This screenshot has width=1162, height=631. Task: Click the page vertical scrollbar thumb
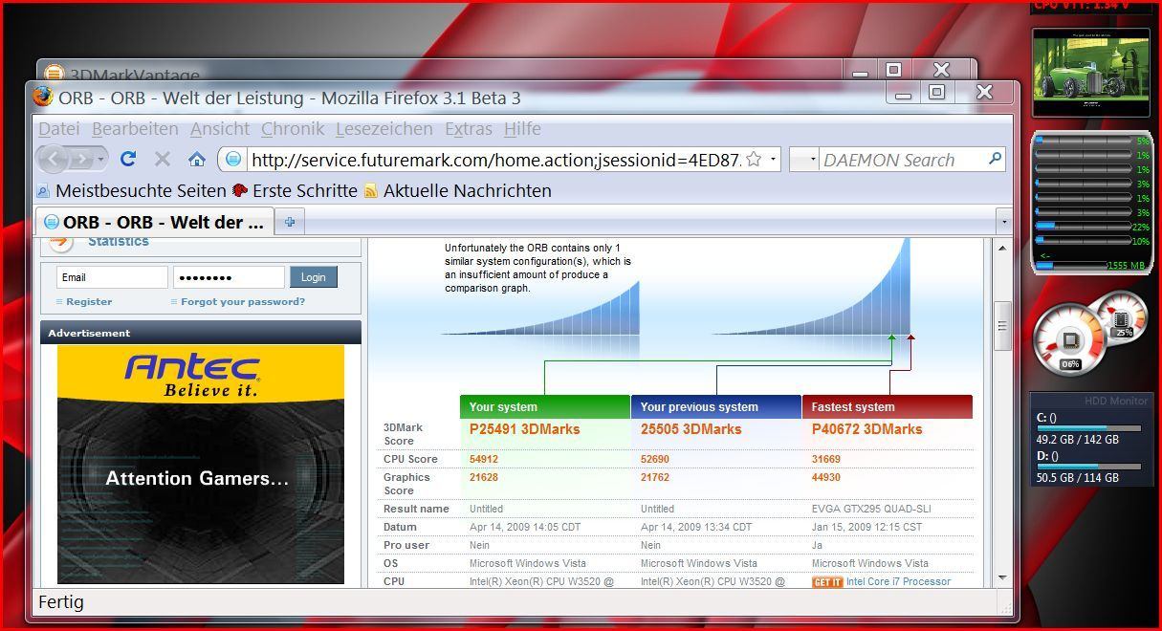click(1003, 326)
